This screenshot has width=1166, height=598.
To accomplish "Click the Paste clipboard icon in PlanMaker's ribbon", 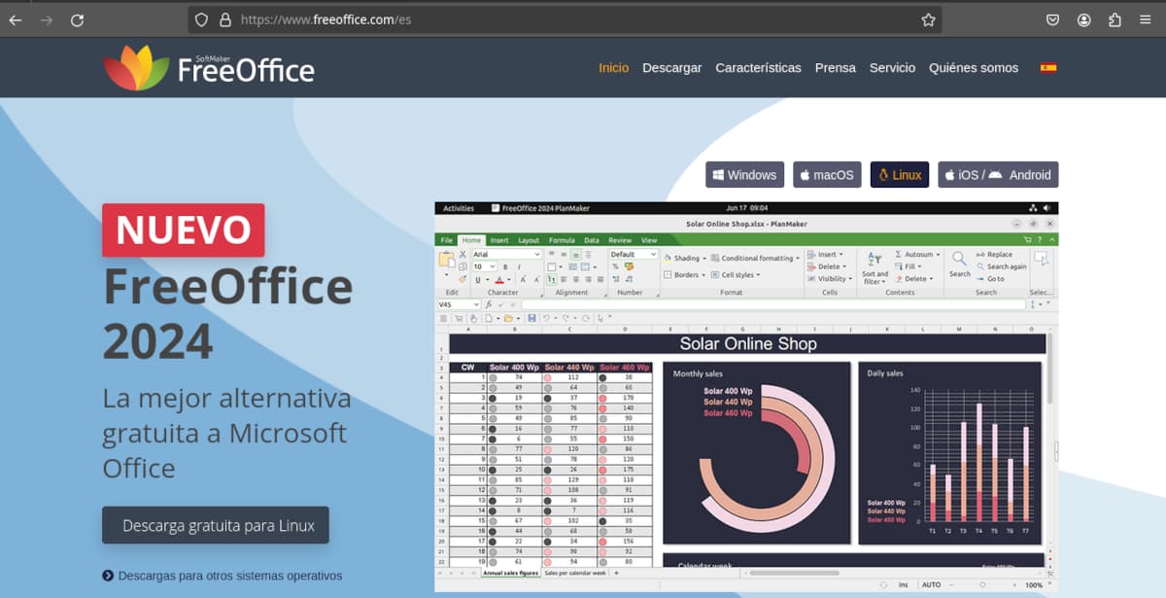I will 447,260.
